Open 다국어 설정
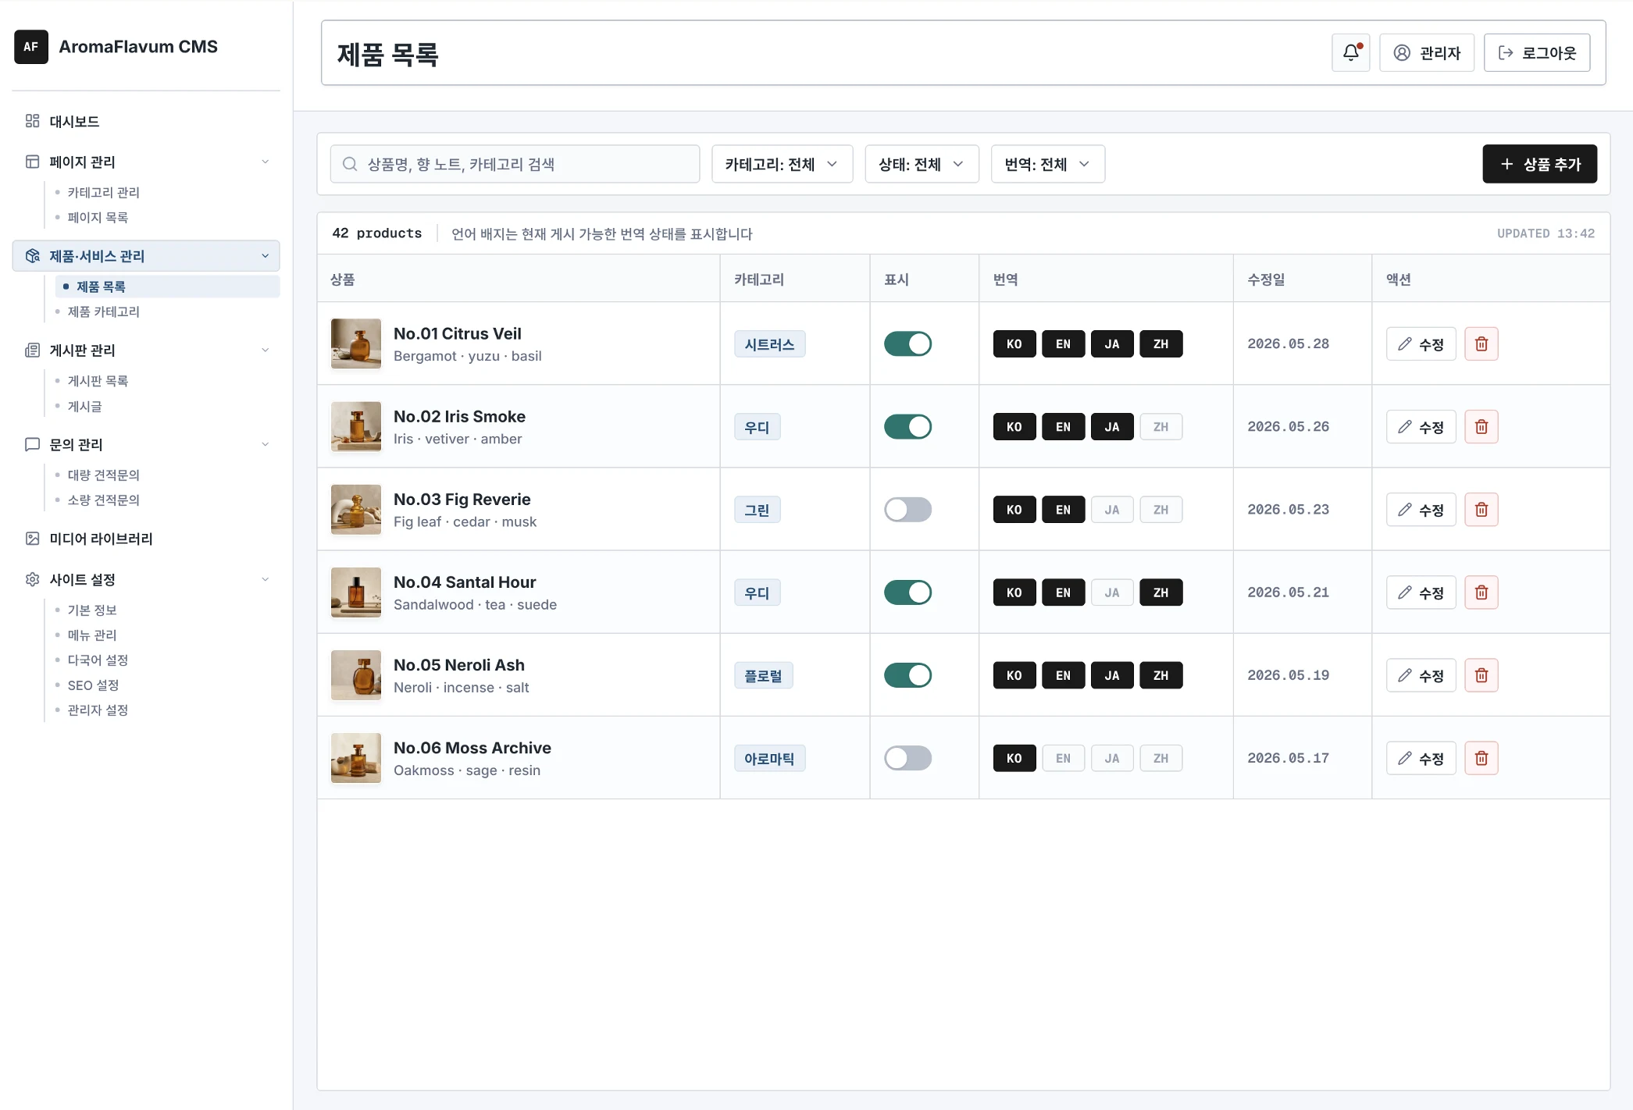This screenshot has height=1110, width=1633. [x=98, y=660]
